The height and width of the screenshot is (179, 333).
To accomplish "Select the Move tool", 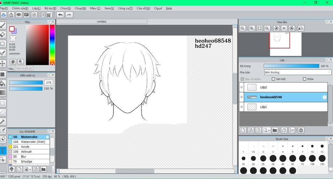I will [x=3, y=63].
